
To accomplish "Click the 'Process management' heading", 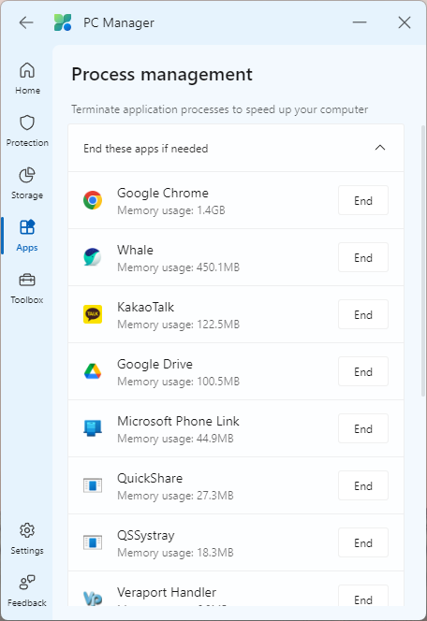I will click(162, 75).
